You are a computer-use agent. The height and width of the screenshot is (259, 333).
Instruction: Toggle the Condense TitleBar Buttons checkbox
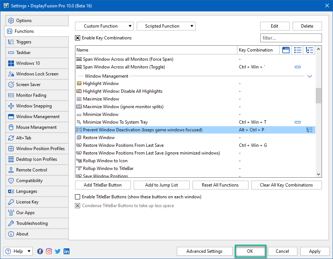pos(78,206)
